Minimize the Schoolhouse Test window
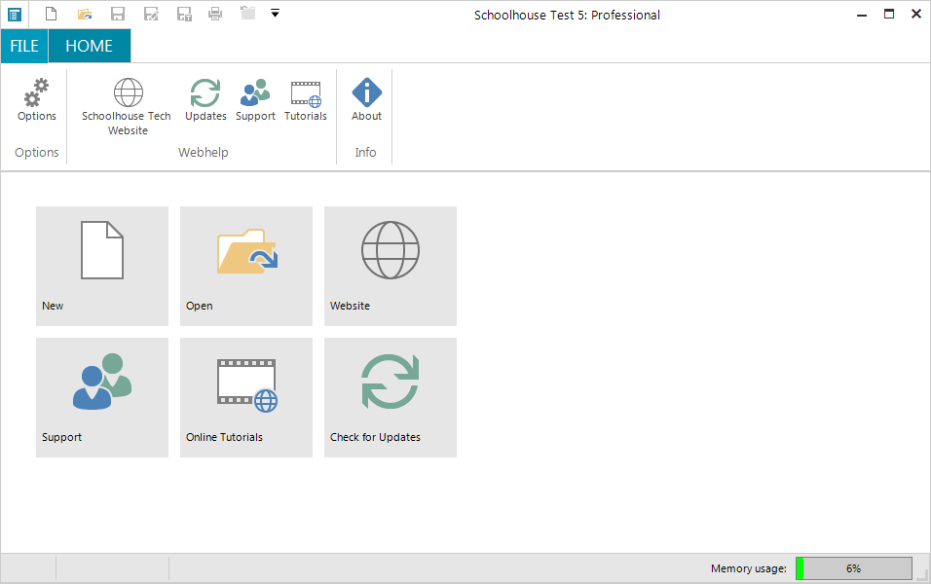Screen dimensions: 931x584 [862, 15]
